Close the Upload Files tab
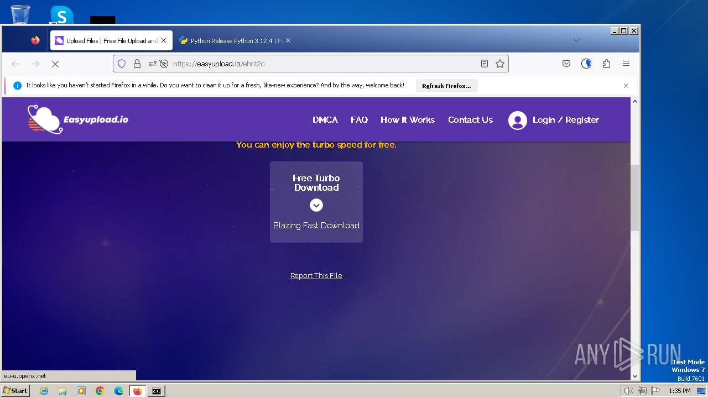 164,40
